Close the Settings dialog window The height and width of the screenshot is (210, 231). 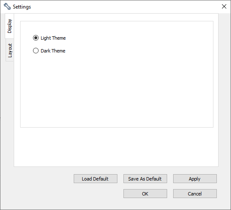[x=224, y=6]
